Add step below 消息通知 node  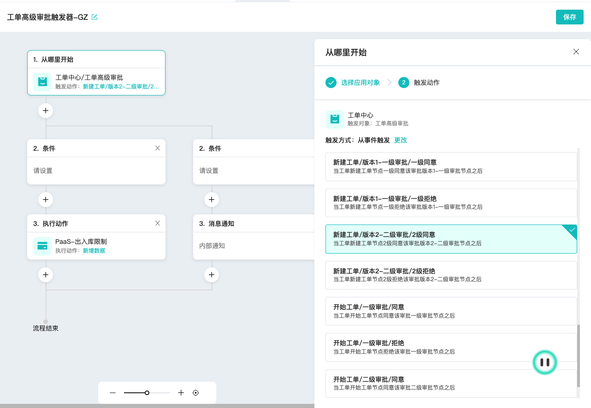click(x=212, y=275)
